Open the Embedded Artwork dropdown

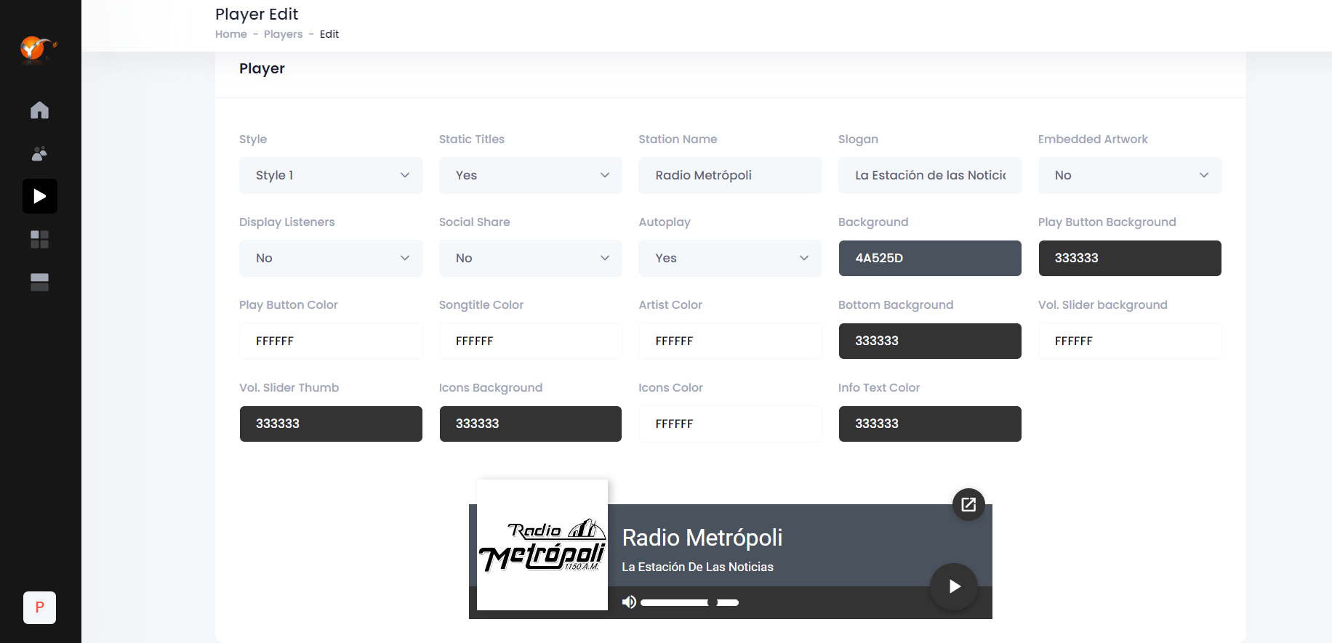click(1130, 175)
